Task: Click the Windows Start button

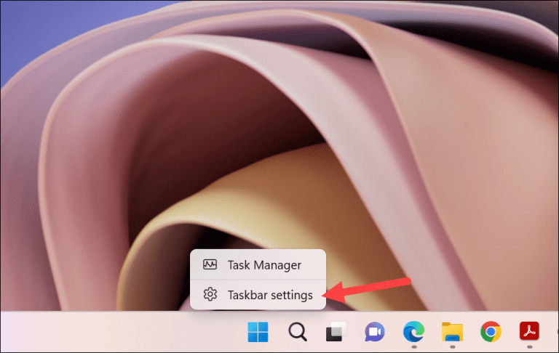Action: (258, 332)
